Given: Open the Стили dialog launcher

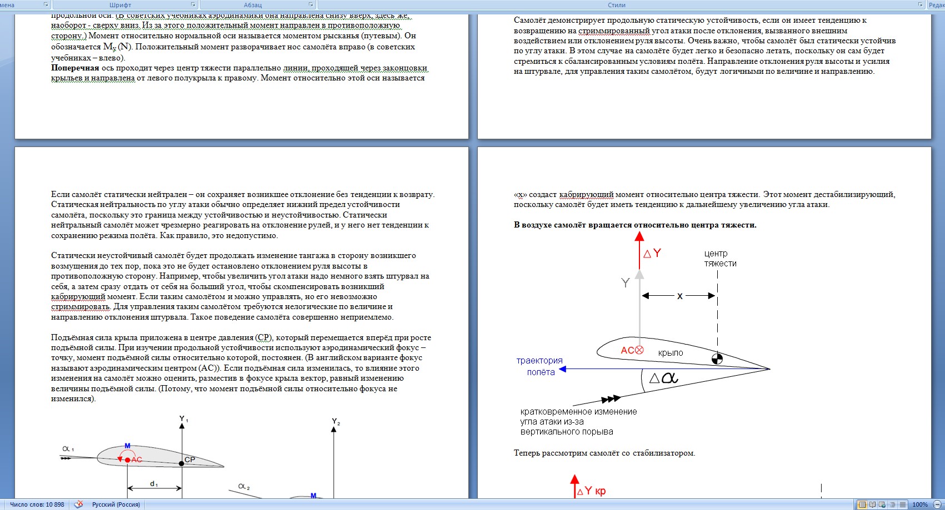Looking at the screenshot, I should (921, 4).
